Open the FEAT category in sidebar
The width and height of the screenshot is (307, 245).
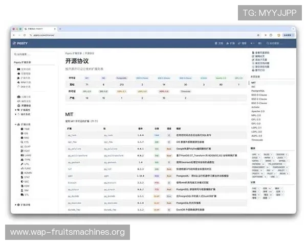(x=25, y=151)
